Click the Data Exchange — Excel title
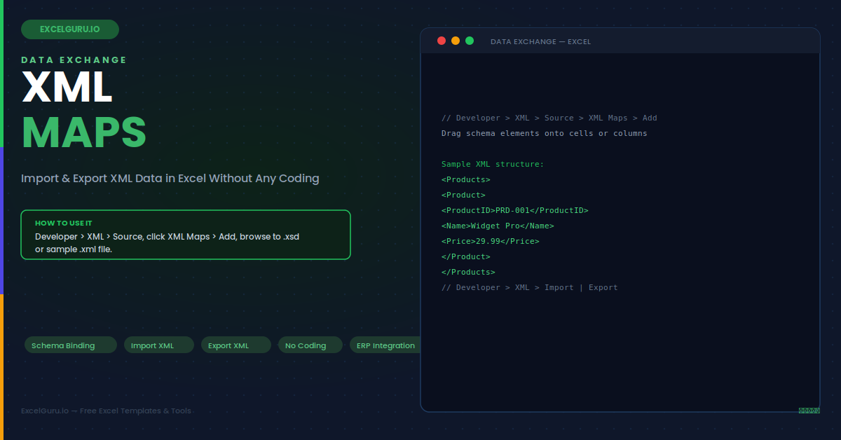Image resolution: width=841 pixels, height=440 pixels. [x=540, y=41]
